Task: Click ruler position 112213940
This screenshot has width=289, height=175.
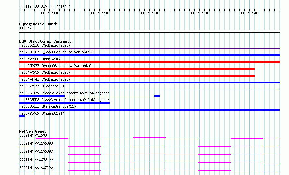Action: coord(249,13)
